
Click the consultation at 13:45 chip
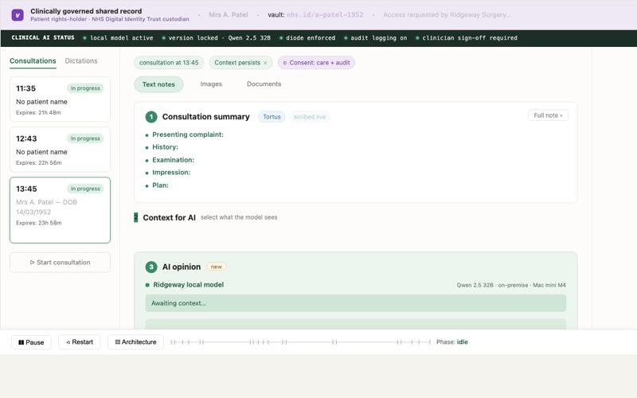point(169,63)
